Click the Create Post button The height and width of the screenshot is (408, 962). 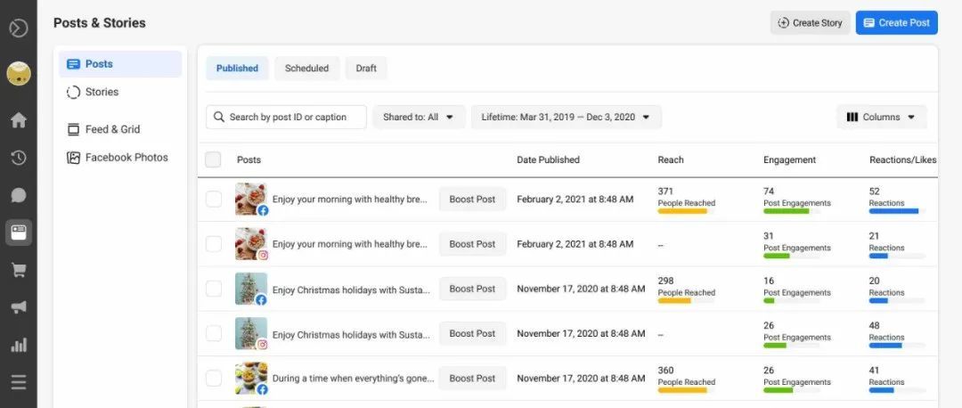click(x=897, y=22)
